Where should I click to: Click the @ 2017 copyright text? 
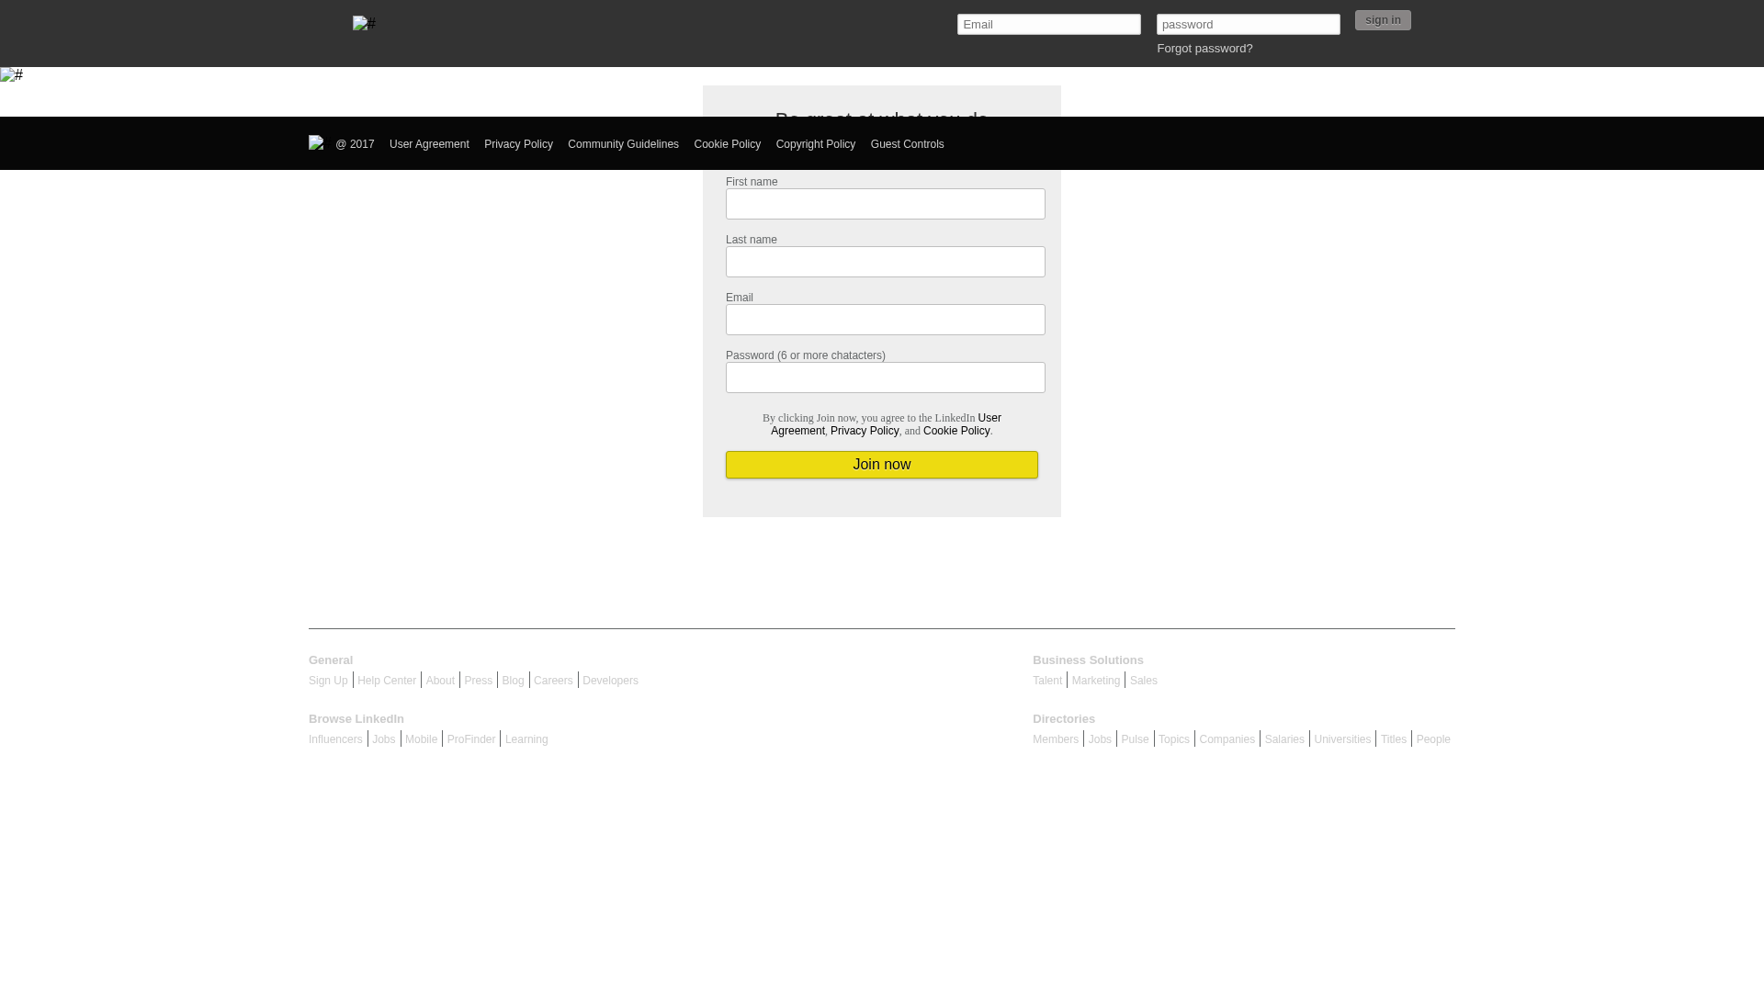point(355,144)
